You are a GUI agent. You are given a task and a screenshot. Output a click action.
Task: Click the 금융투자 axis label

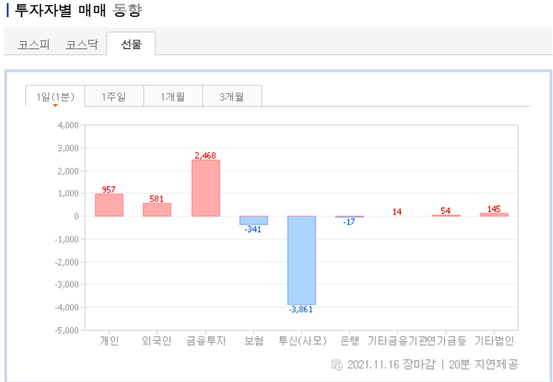[x=206, y=341]
